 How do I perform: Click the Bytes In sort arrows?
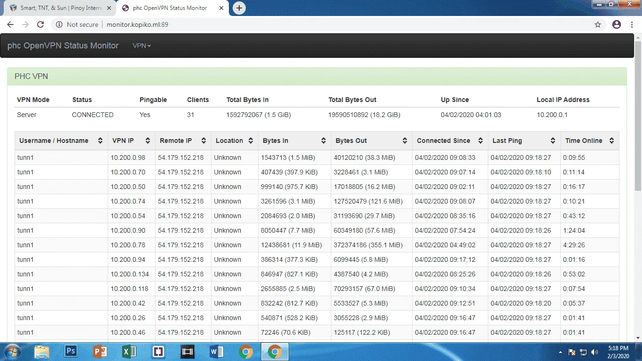(323, 141)
